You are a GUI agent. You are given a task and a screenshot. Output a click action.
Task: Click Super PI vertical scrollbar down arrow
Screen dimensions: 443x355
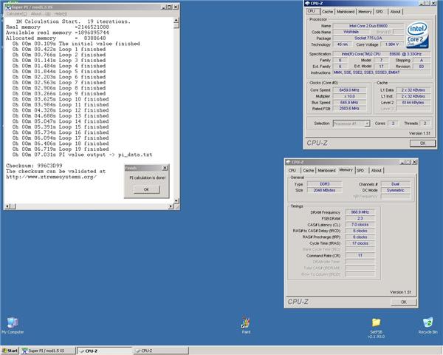point(176,200)
